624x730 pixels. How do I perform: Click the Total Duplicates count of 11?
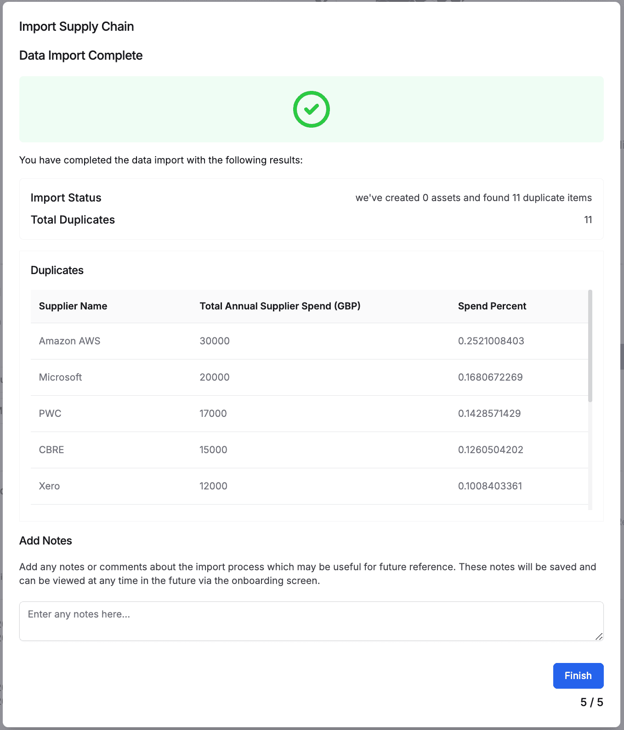588,220
